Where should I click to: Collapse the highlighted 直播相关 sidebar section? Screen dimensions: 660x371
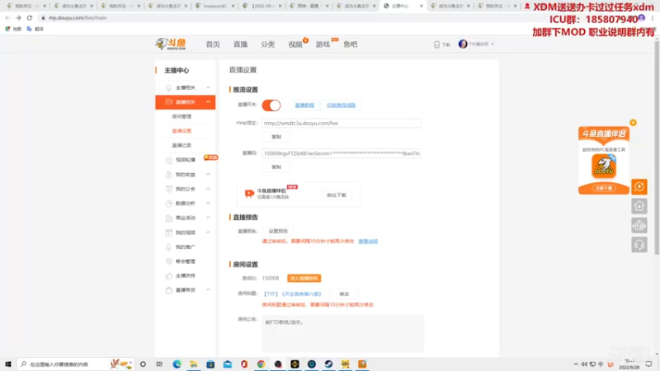208,101
